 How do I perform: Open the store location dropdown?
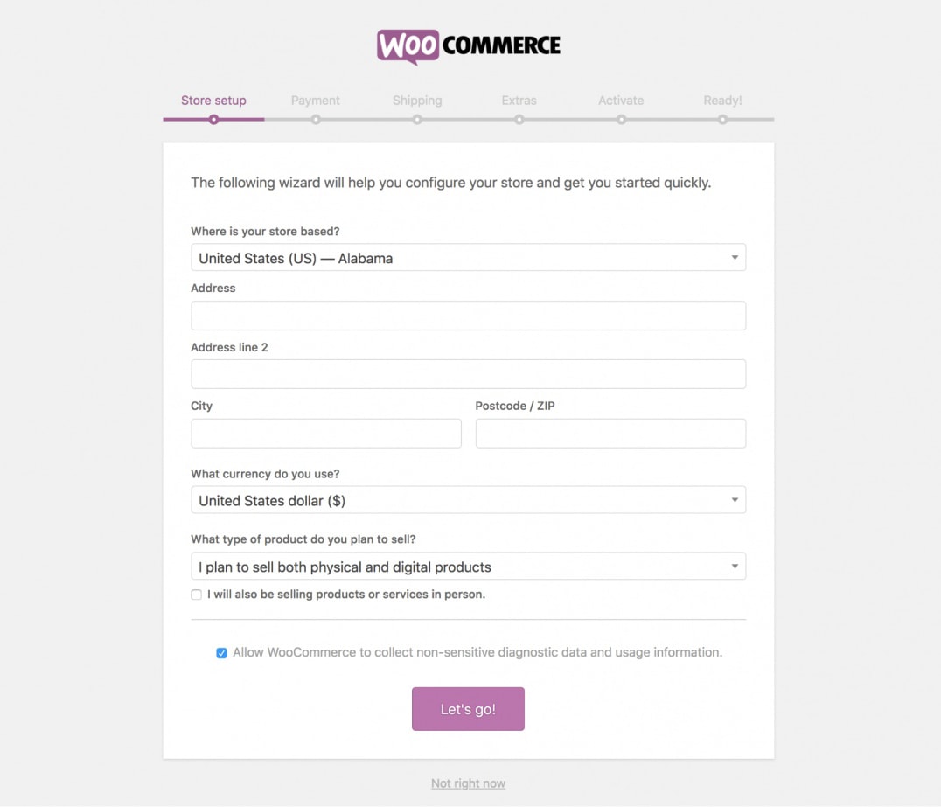click(468, 257)
